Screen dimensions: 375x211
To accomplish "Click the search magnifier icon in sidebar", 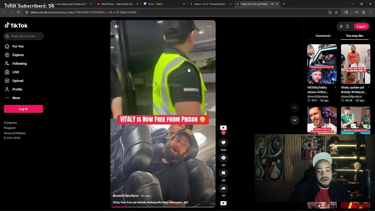I will coord(7,36).
